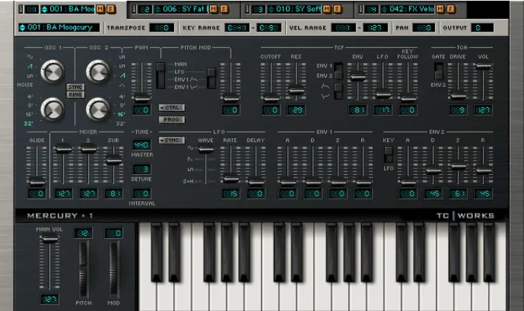
Task: Click the PITCH wheel
Action: [x=83, y=269]
